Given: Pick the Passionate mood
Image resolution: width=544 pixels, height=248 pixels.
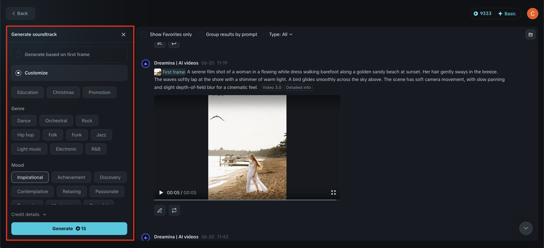Looking at the screenshot, I should 107,191.
